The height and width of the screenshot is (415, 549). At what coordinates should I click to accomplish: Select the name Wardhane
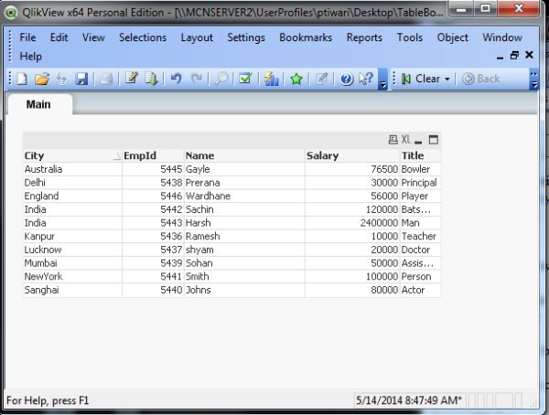[244, 196]
